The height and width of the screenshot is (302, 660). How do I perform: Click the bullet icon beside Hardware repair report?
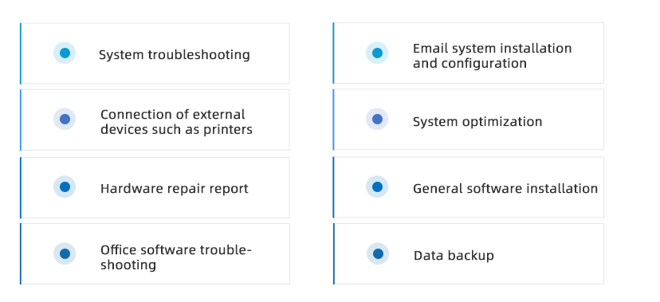tap(65, 186)
